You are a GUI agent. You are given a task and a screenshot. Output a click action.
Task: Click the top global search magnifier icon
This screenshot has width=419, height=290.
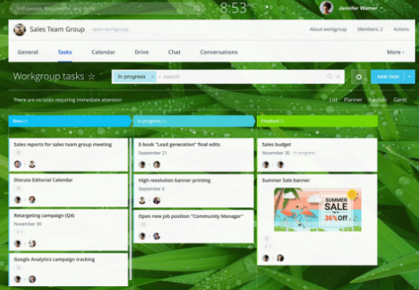pyautogui.click(x=197, y=9)
